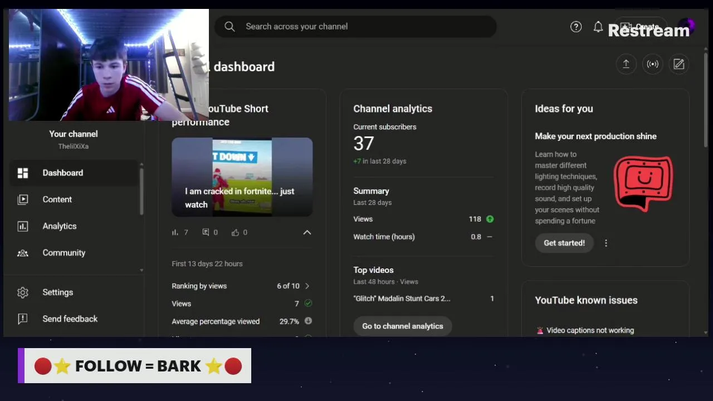Click the 'Watch time (hours)' row
Image resolution: width=713 pixels, height=401 pixels.
tap(423, 237)
